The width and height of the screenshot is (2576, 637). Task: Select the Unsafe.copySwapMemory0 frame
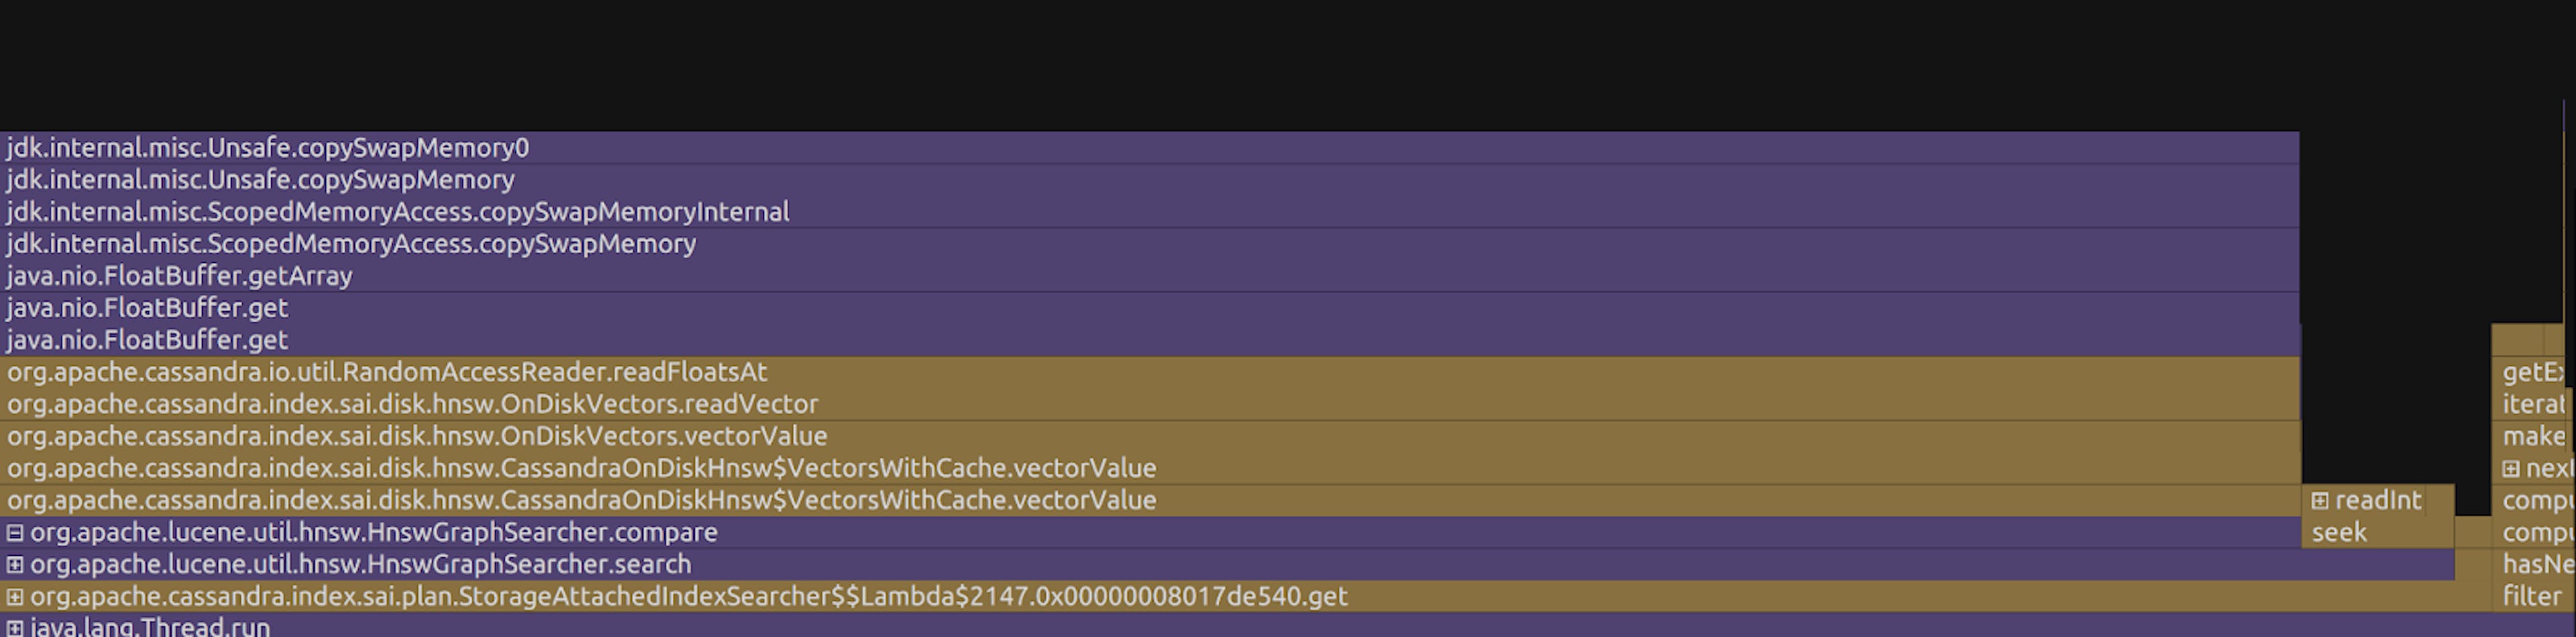(x=1149, y=148)
